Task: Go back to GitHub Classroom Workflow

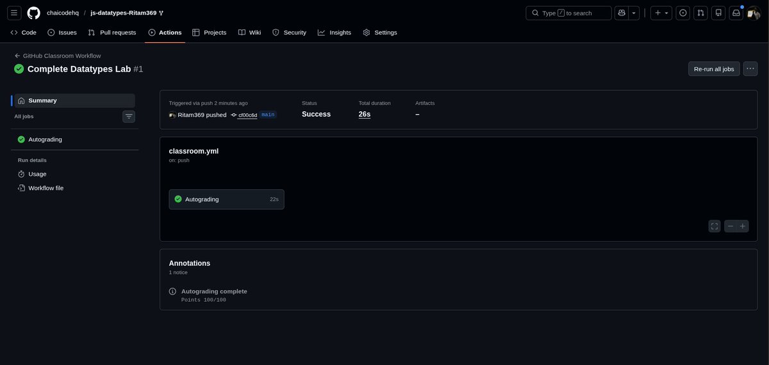Action: [x=58, y=56]
